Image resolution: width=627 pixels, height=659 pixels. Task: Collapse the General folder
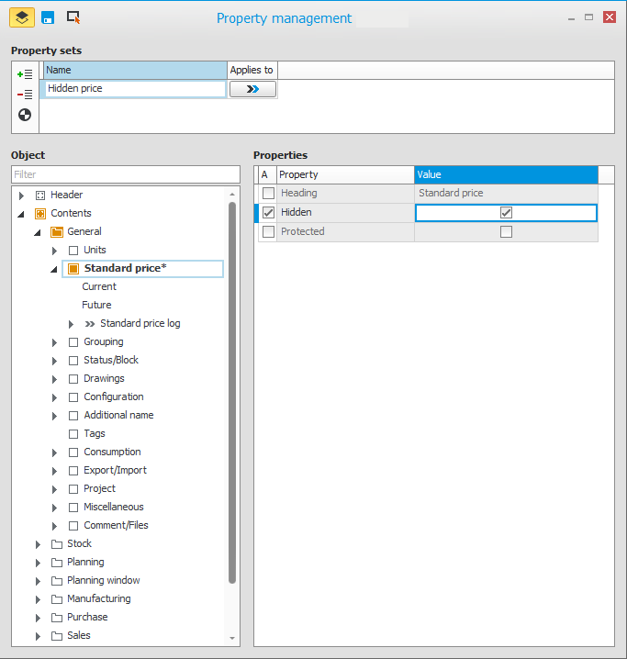(x=38, y=232)
